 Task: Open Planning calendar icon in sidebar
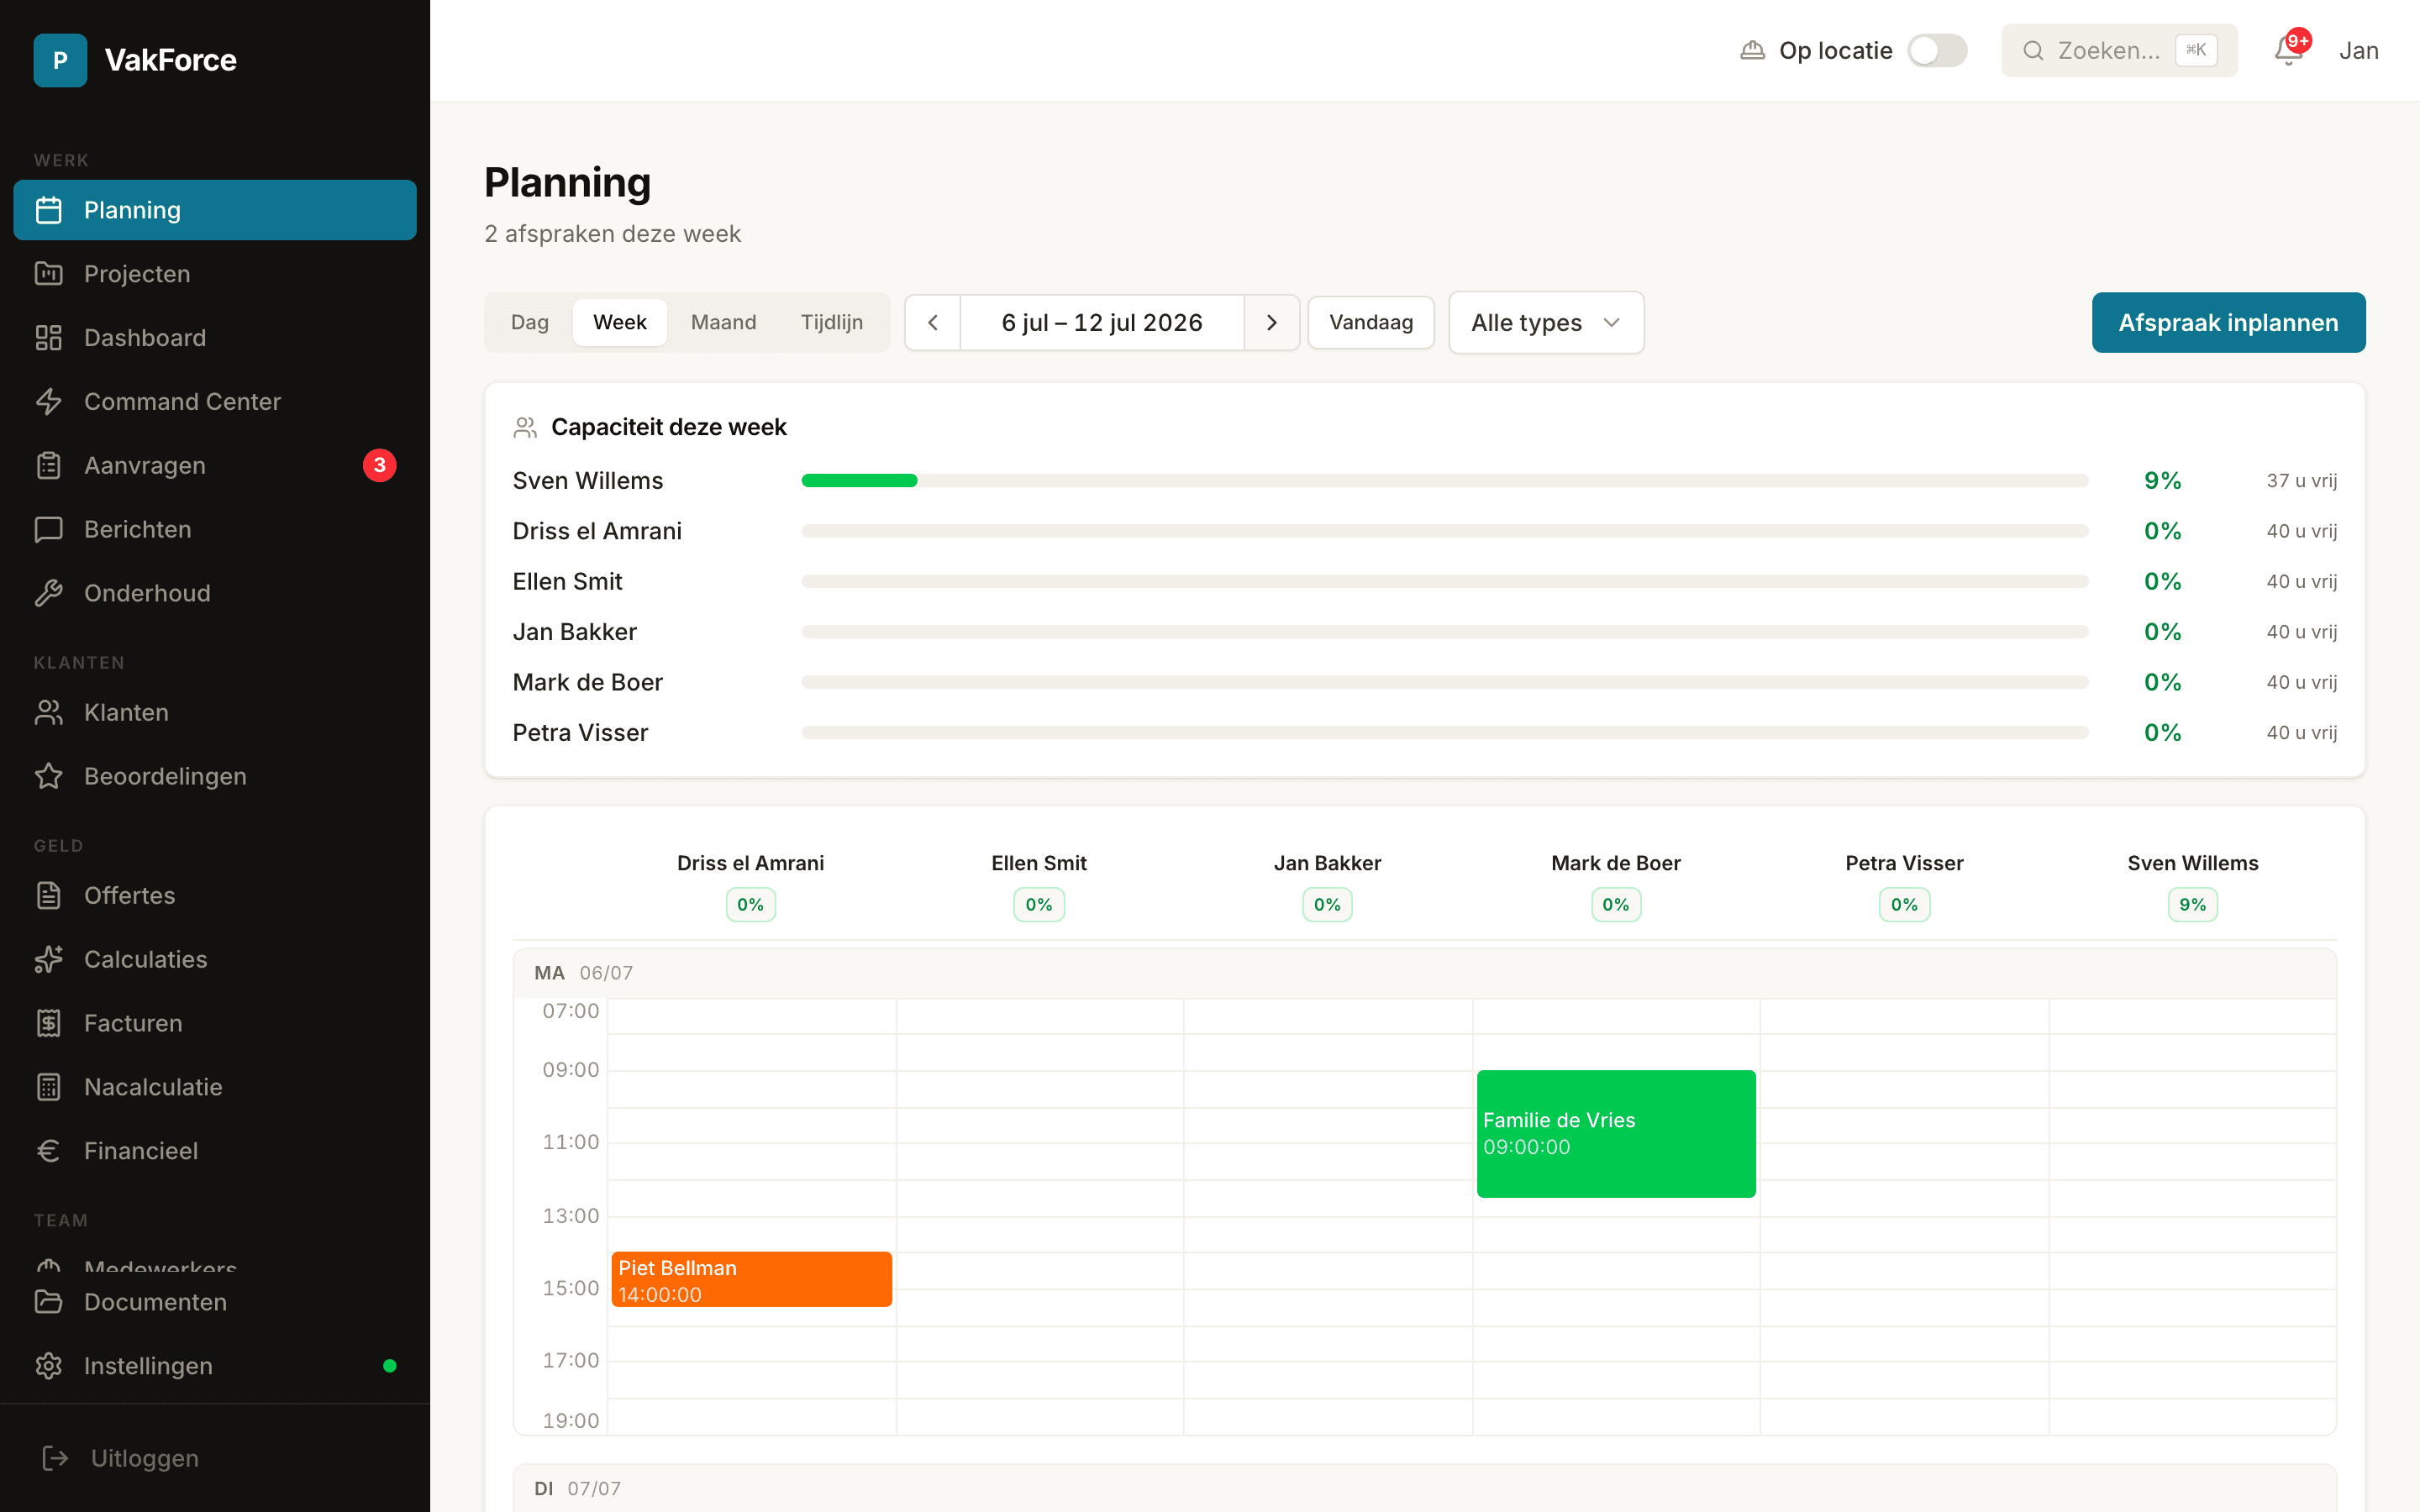(49, 210)
